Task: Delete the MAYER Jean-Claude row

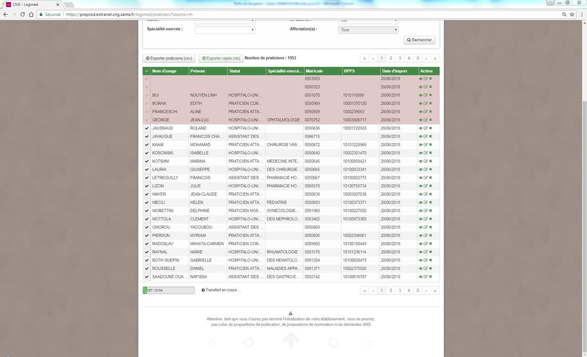Action: [x=430, y=194]
